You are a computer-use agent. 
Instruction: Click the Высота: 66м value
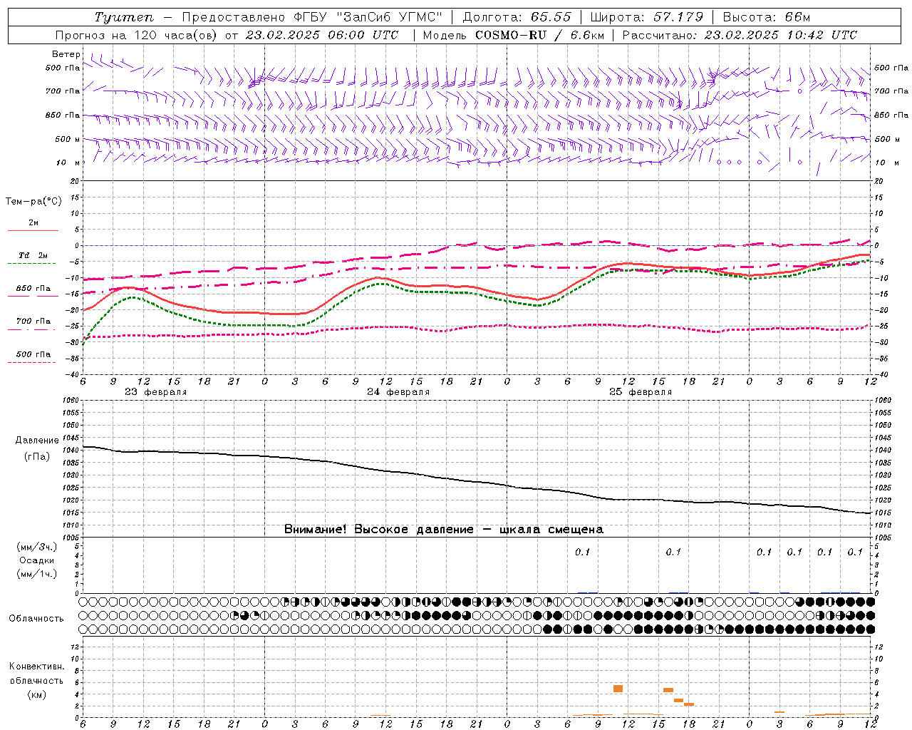(767, 17)
